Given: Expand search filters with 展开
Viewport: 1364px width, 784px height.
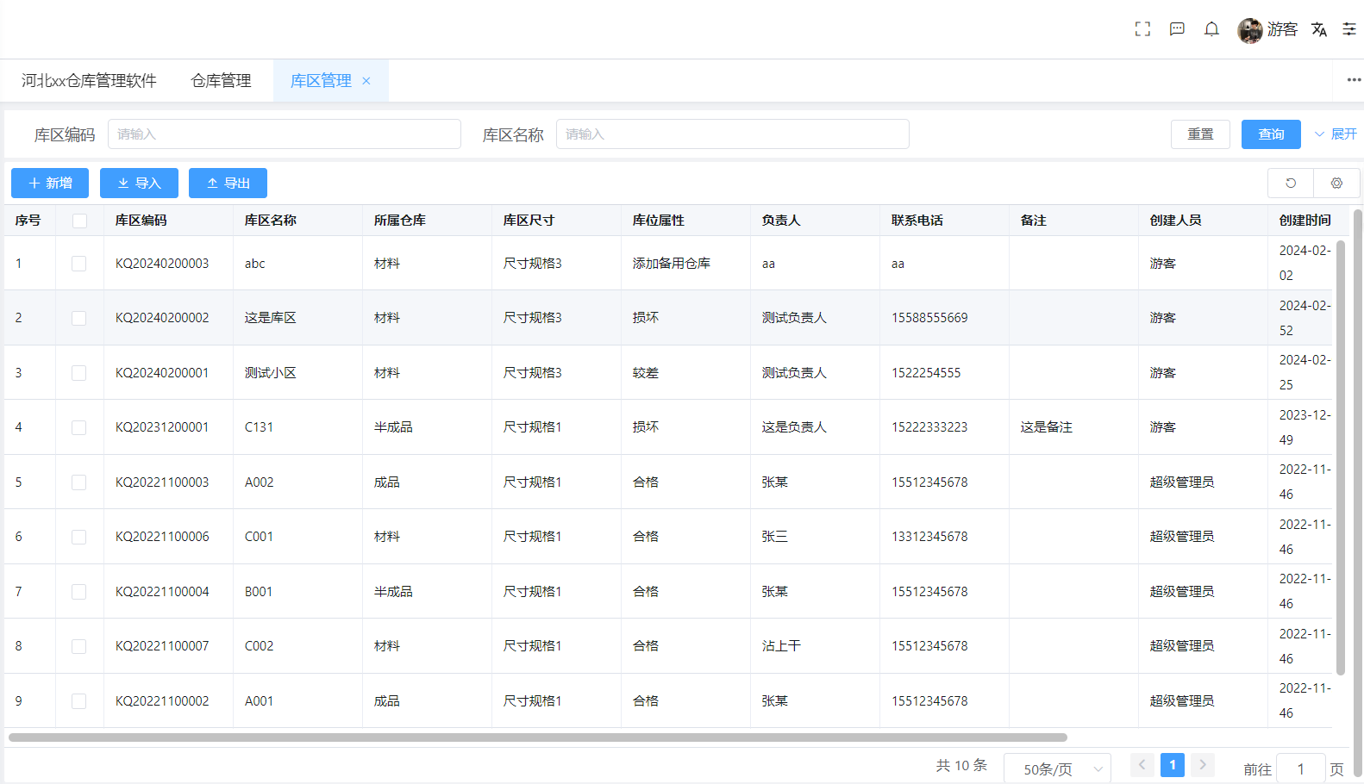Looking at the screenshot, I should click(1336, 134).
